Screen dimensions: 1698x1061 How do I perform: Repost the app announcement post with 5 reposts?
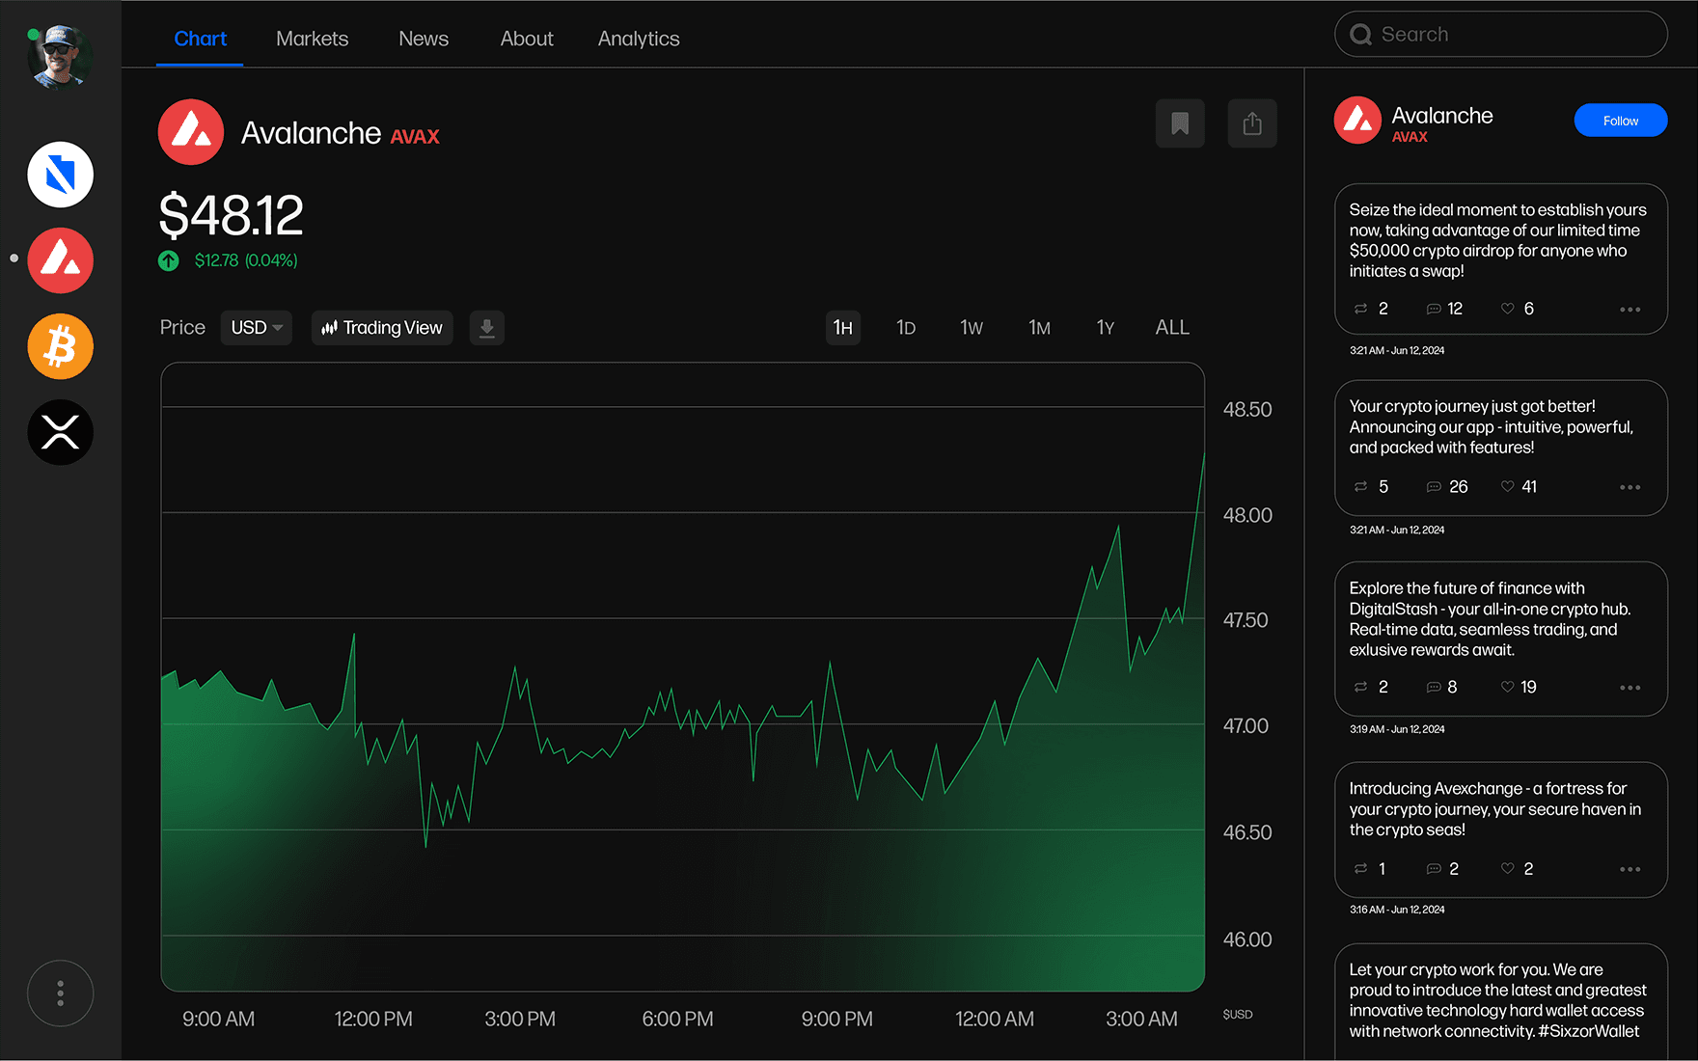click(x=1360, y=487)
